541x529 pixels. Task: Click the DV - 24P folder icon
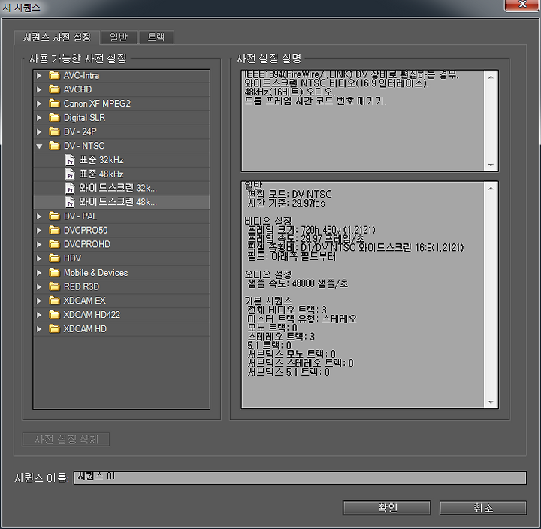coord(54,131)
